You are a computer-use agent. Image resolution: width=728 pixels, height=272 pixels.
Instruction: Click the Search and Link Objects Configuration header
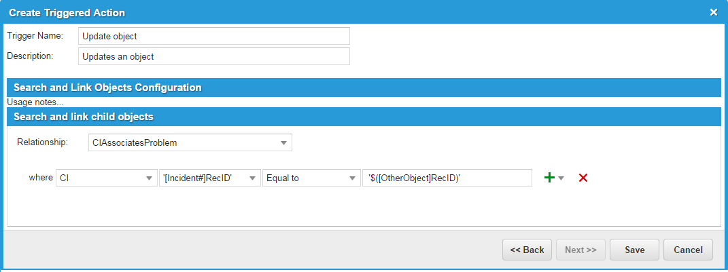click(x=363, y=88)
